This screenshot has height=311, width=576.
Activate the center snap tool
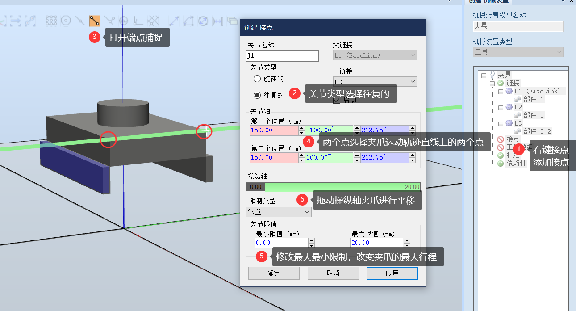(65, 20)
